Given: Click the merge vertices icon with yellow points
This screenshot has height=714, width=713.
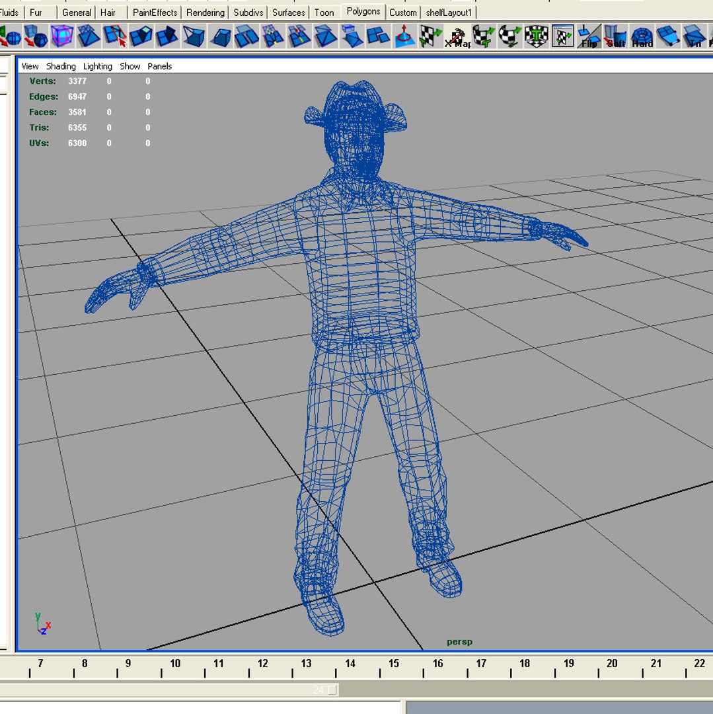Looking at the screenshot, I should [x=273, y=36].
